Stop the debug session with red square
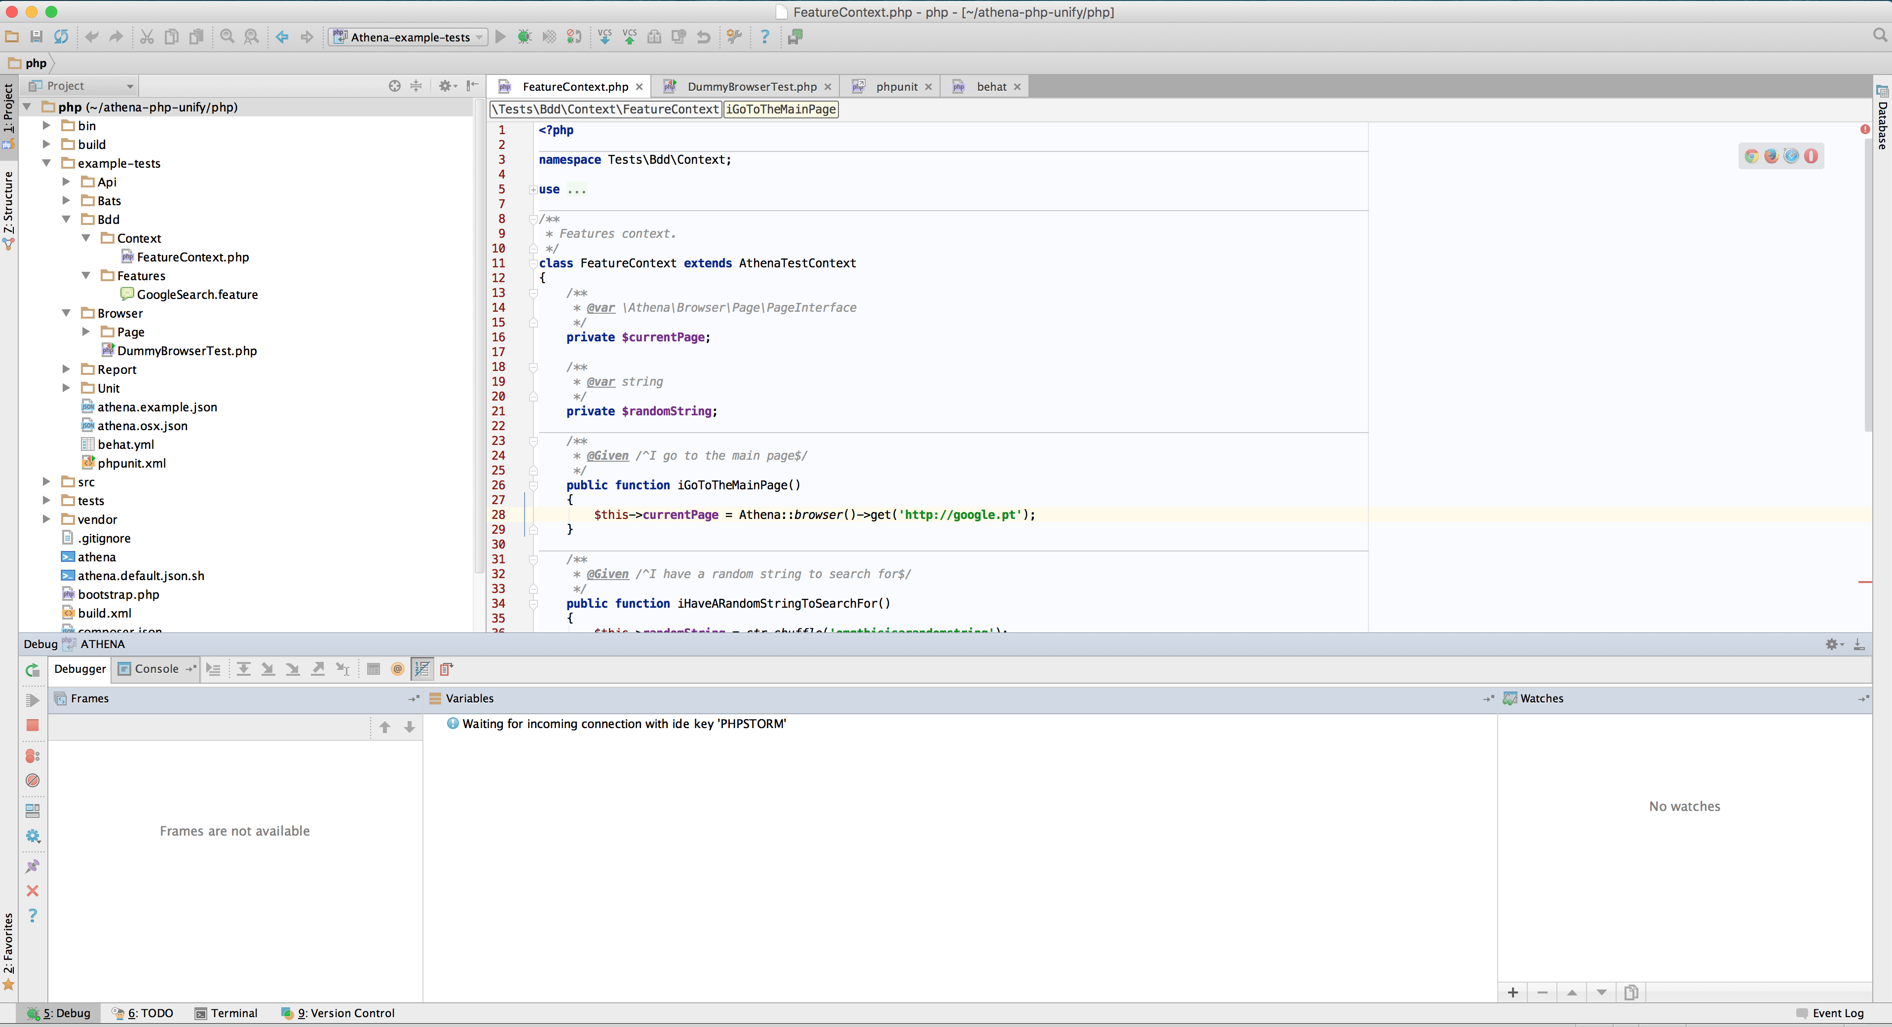 [x=32, y=725]
